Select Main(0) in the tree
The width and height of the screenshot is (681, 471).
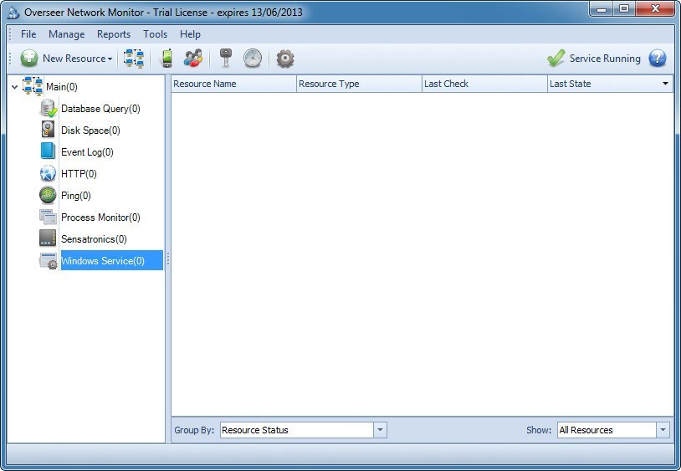(x=62, y=87)
